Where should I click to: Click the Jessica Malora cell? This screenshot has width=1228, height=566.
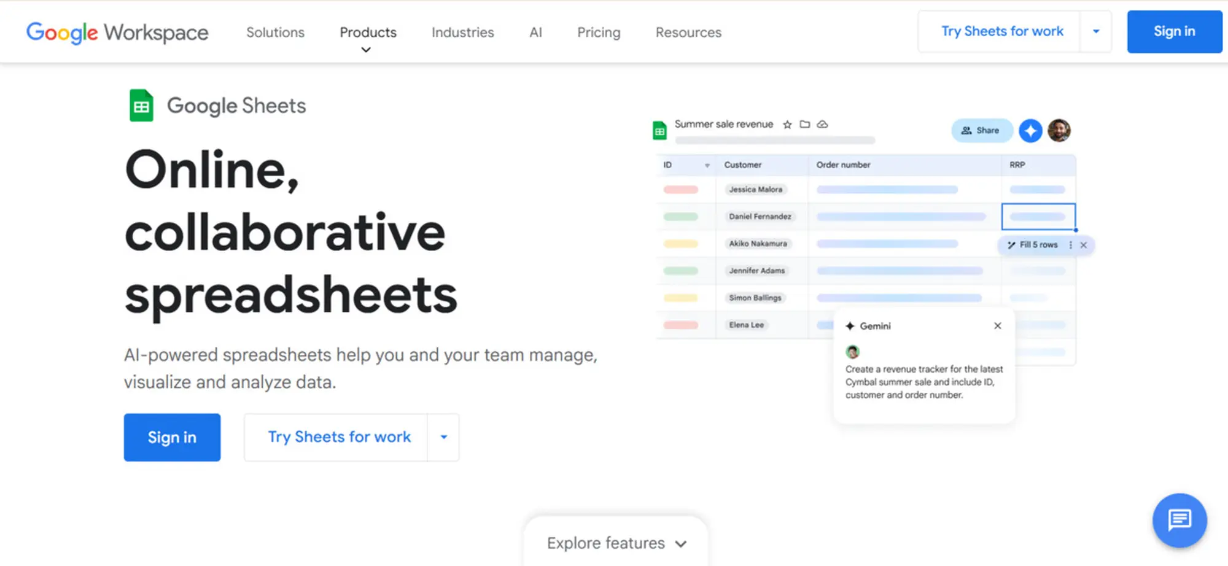[756, 190]
